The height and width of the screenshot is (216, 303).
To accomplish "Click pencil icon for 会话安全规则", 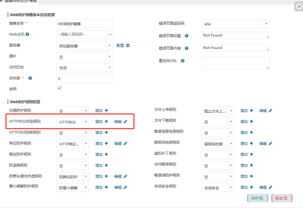I will pos(270,187).
